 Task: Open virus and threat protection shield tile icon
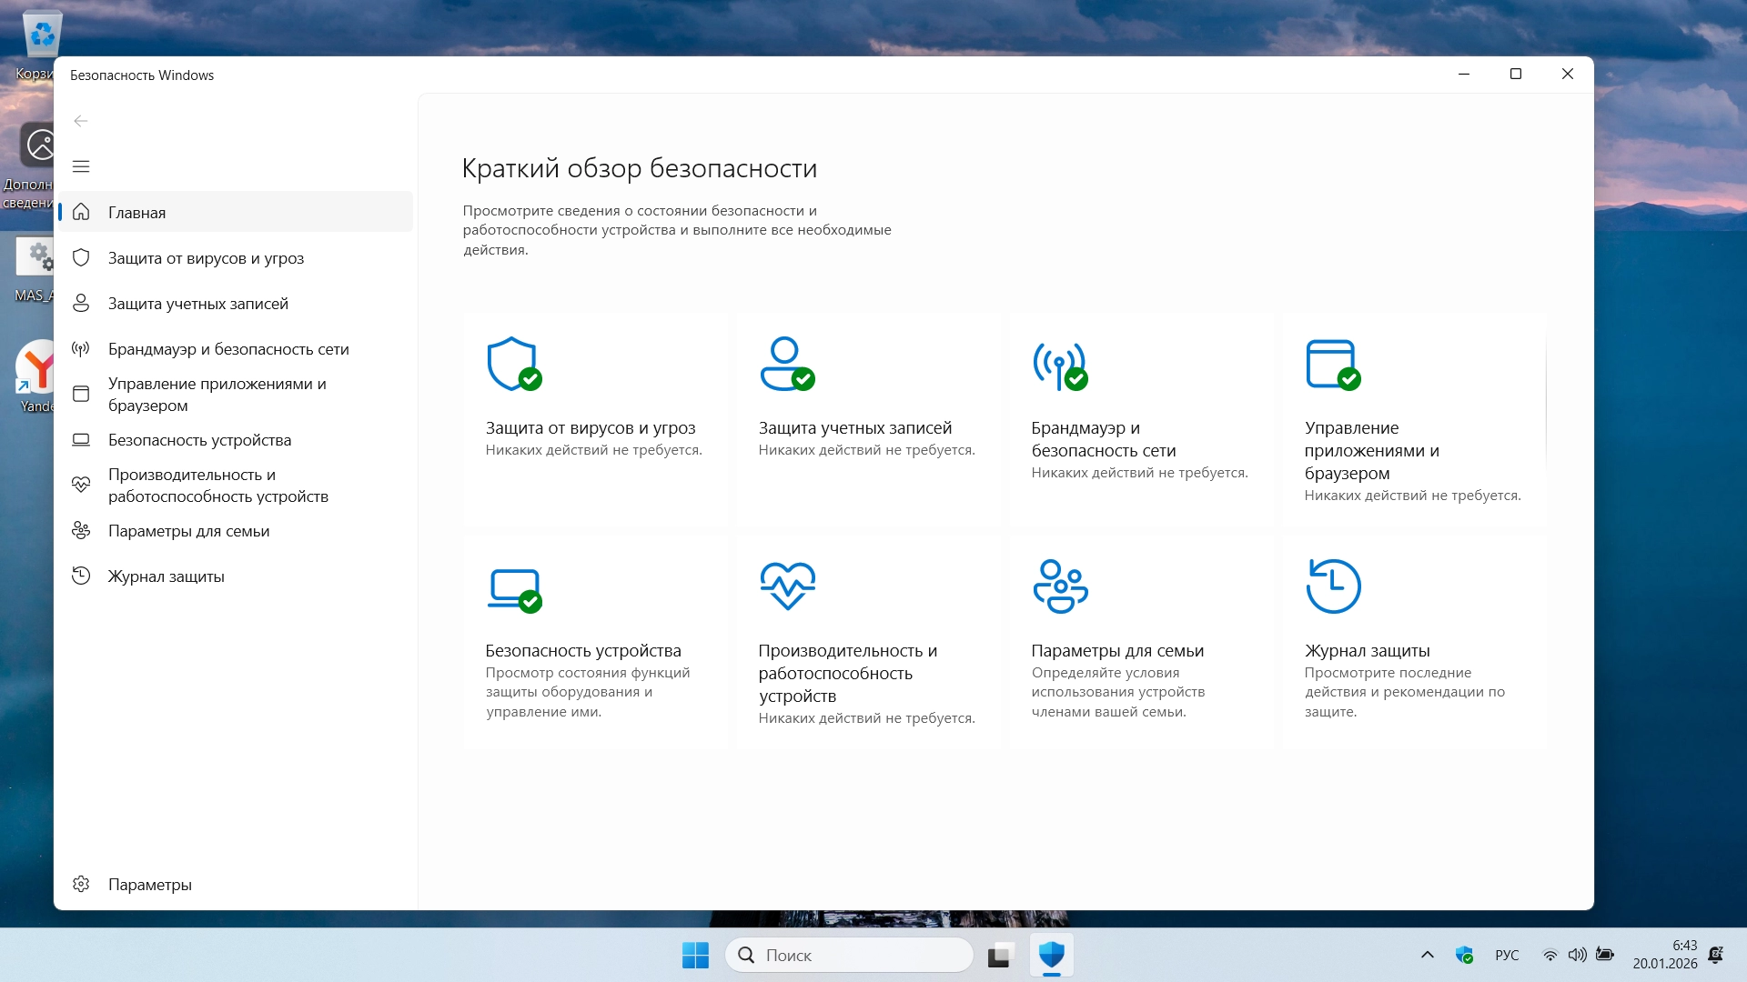(513, 364)
